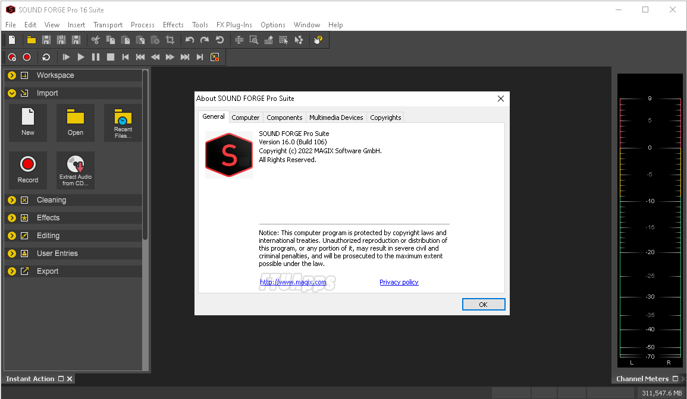
Task: Expand the Cleaning section
Action: (12, 200)
